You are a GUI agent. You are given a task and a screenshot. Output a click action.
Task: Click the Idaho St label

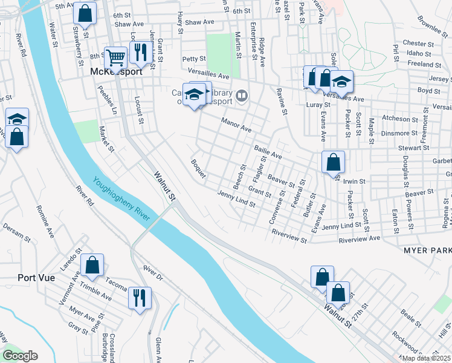(x=419, y=54)
